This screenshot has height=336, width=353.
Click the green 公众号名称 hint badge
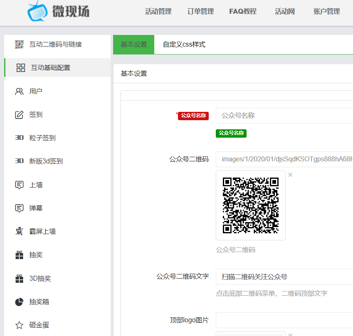pyautogui.click(x=231, y=133)
